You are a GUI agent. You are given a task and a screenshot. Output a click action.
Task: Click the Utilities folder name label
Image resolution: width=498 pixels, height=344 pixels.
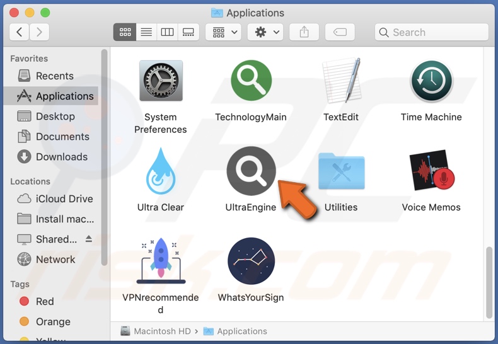[x=341, y=207]
